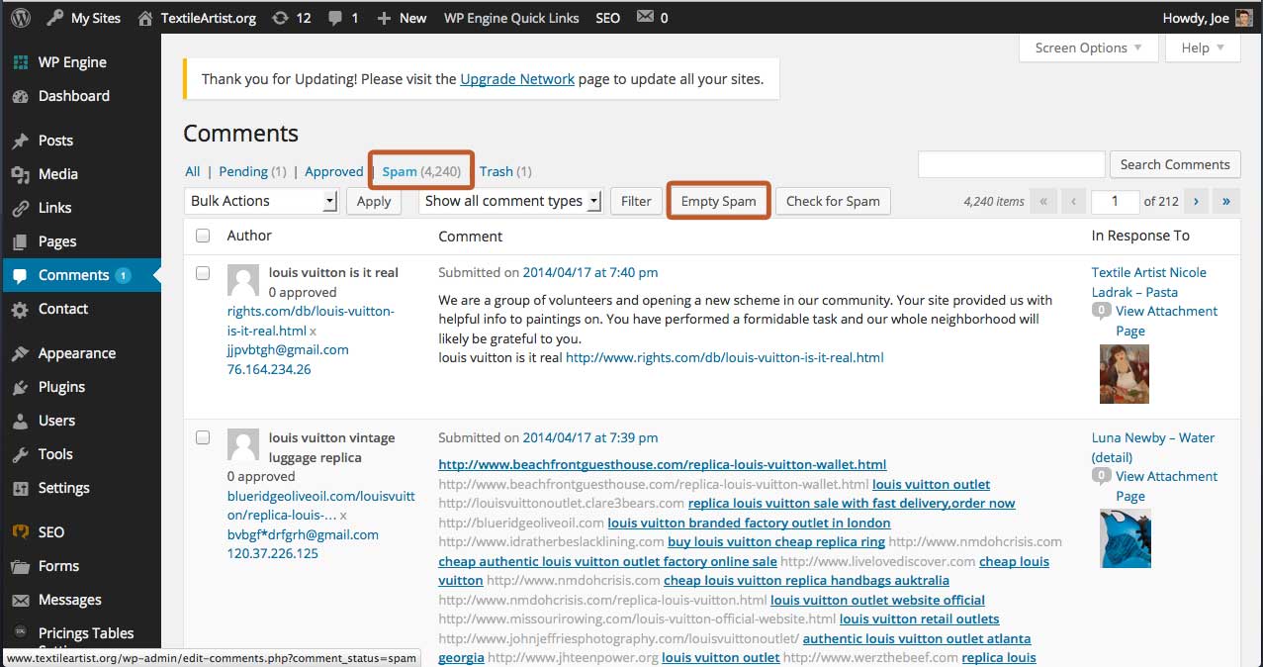Show Trash comments filter
1263x667 pixels.
tap(505, 171)
